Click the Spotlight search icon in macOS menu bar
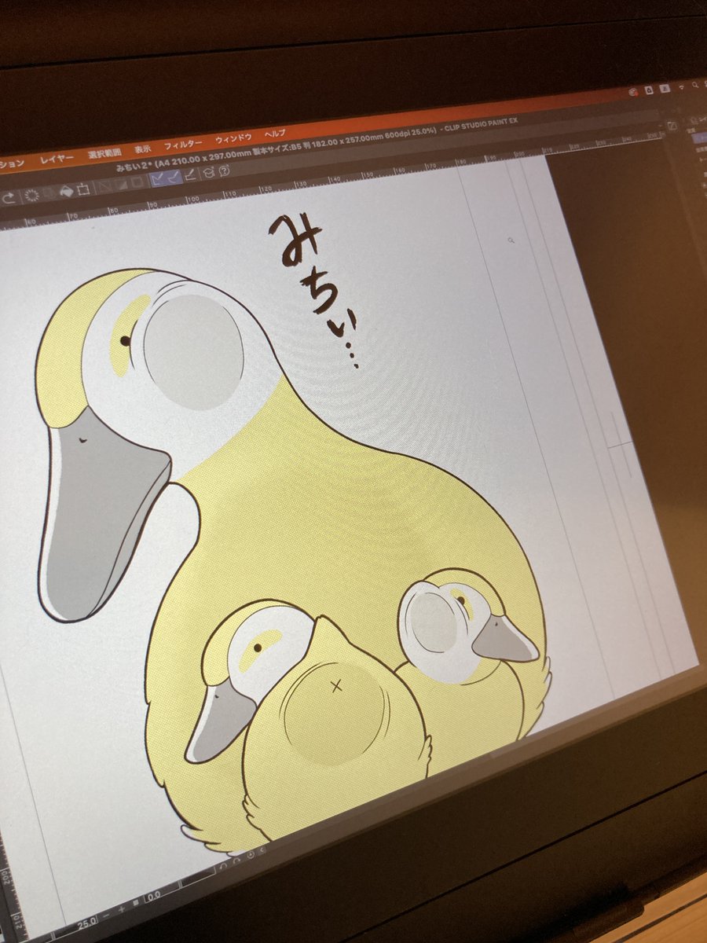This screenshot has width=707, height=943. [x=694, y=84]
